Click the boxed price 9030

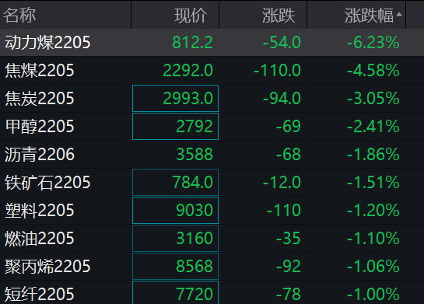(x=175, y=210)
